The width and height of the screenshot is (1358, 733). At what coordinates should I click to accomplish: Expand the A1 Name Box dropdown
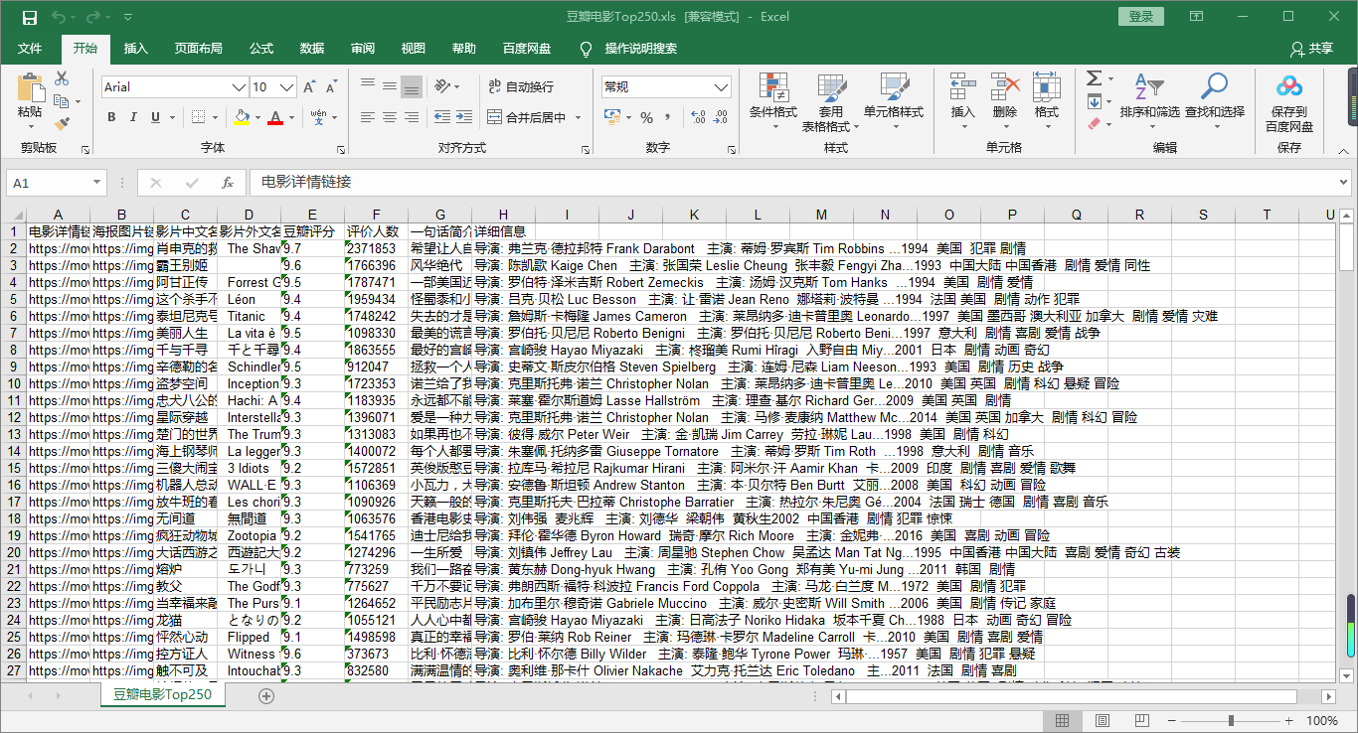(96, 183)
